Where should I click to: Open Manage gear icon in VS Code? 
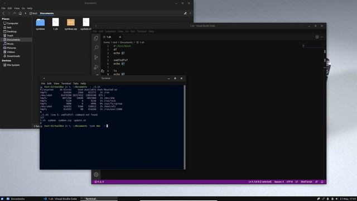pos(96,175)
